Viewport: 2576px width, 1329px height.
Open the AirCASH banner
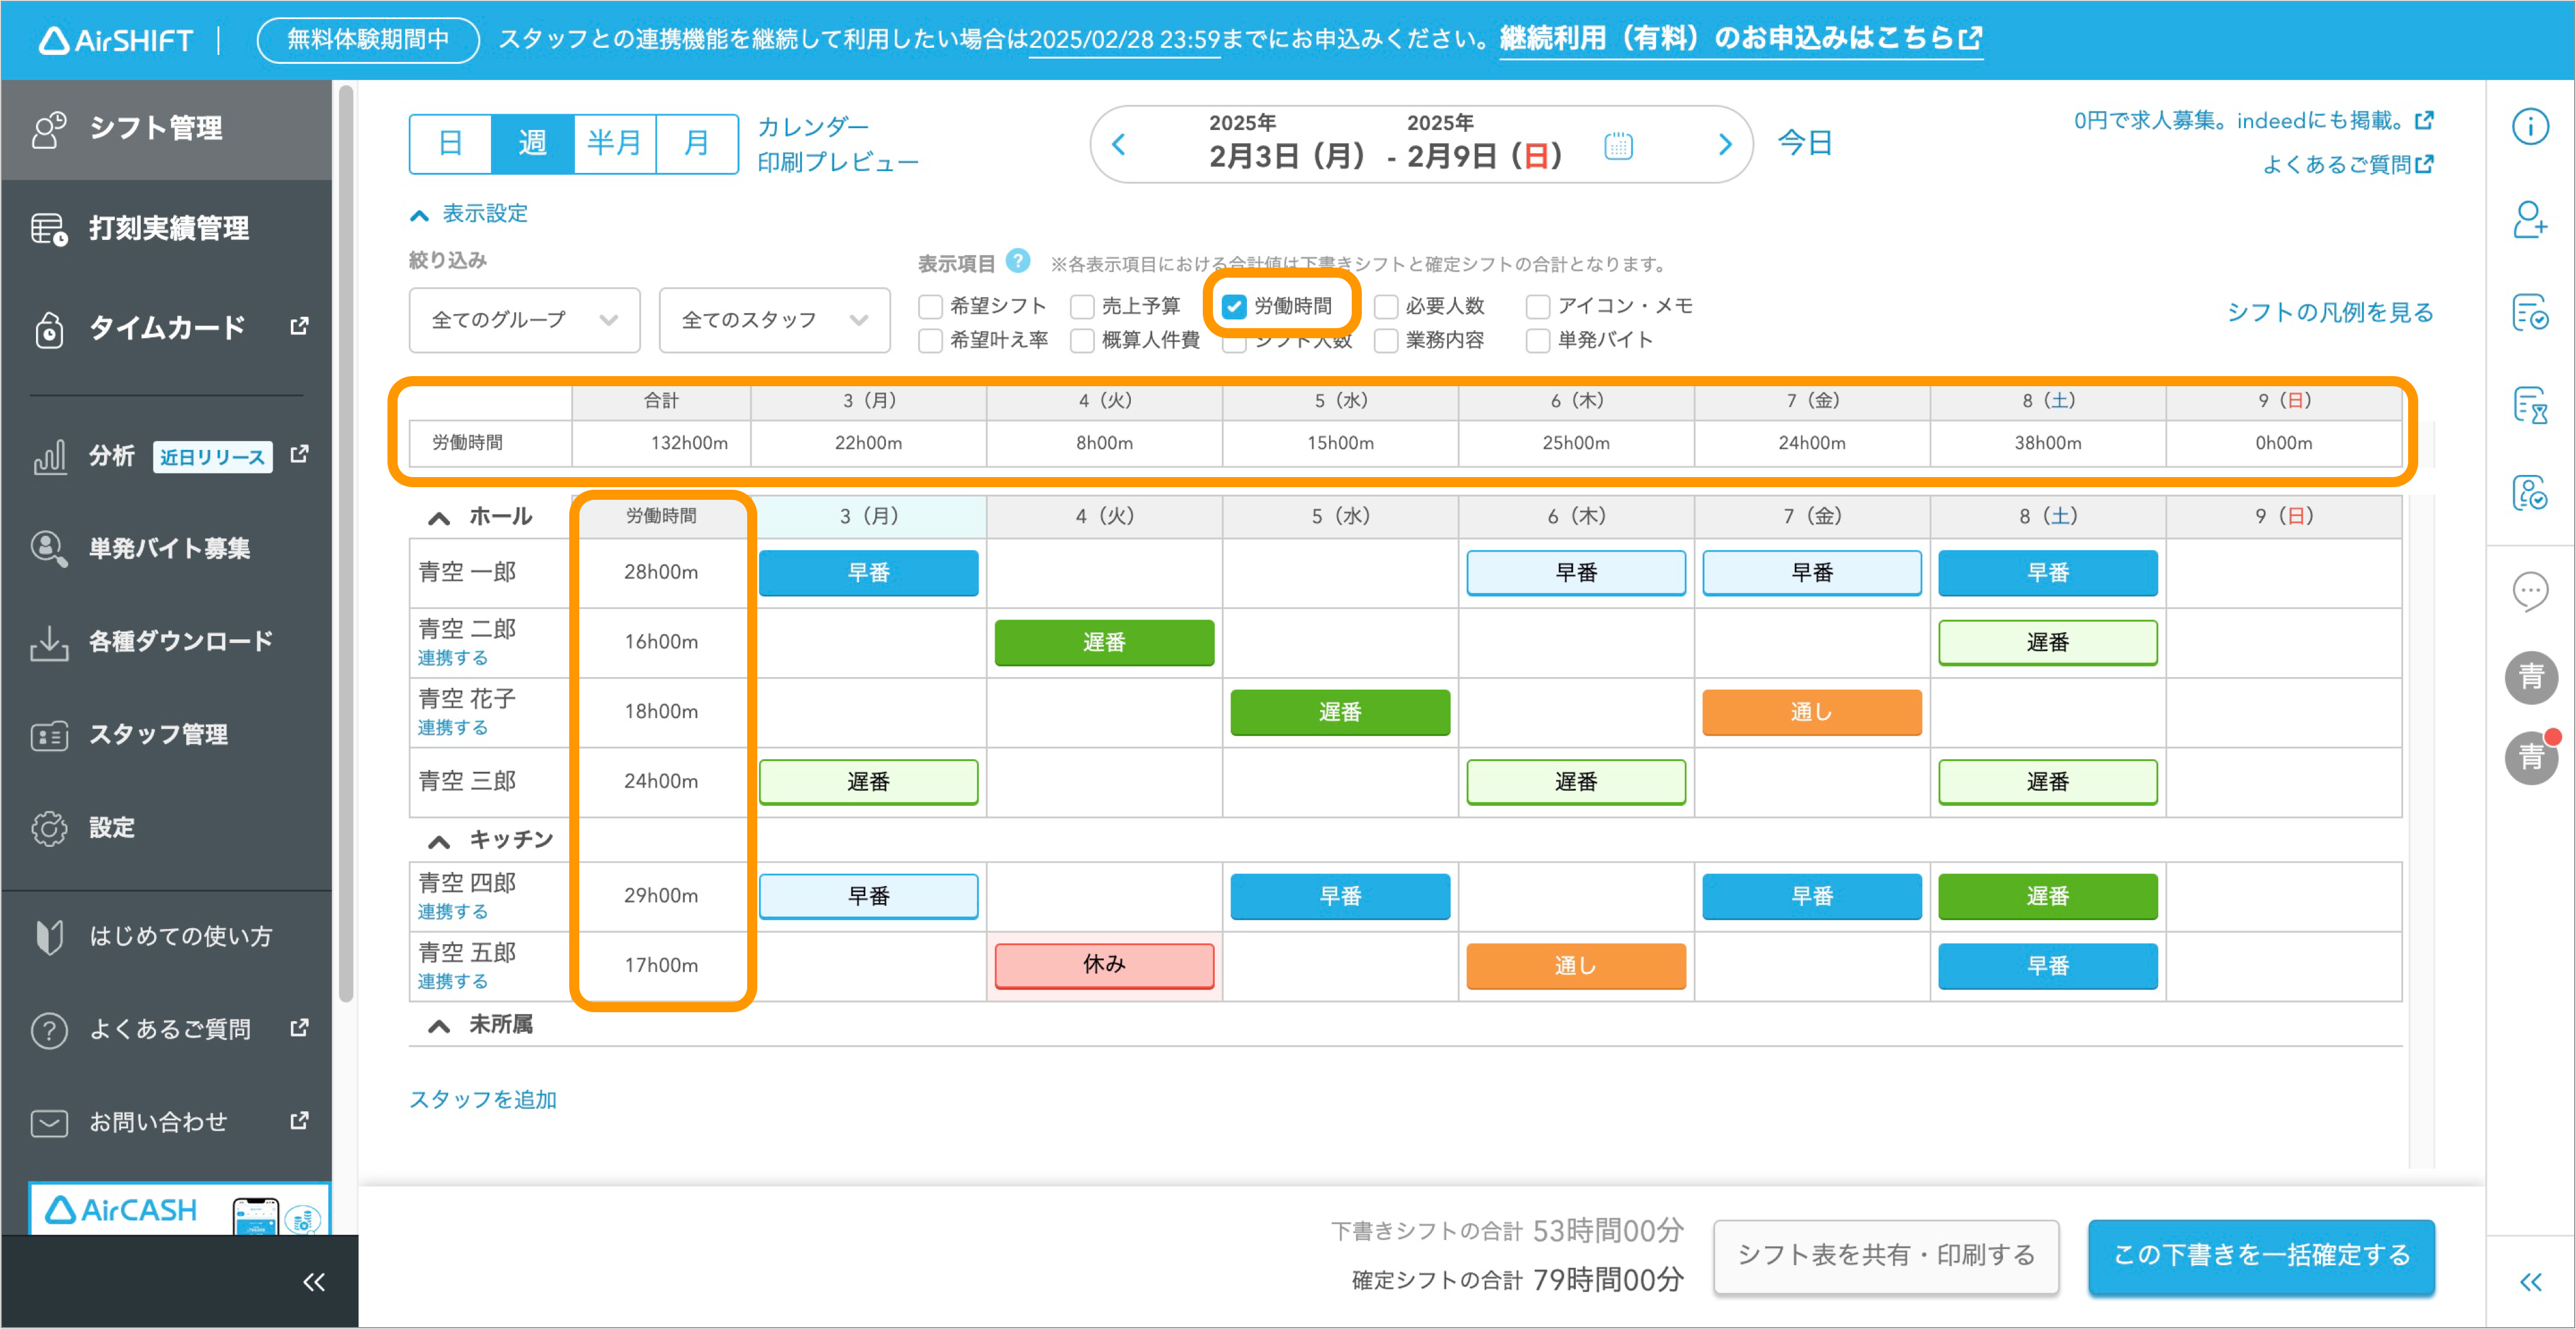pyautogui.click(x=179, y=1210)
